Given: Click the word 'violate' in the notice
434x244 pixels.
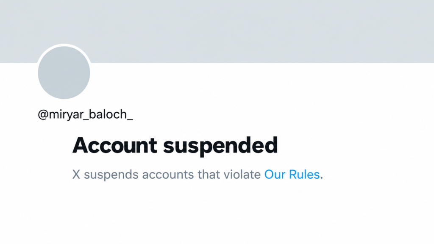Looking at the screenshot, I should point(242,175).
